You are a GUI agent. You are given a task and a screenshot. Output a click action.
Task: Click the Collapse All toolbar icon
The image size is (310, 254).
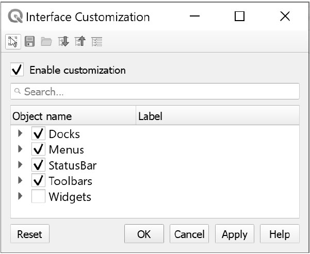(x=79, y=42)
